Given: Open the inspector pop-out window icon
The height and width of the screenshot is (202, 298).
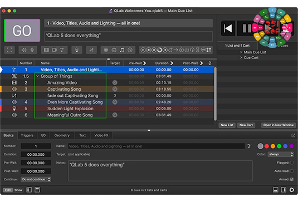Looking at the screenshot, I should (293, 135).
